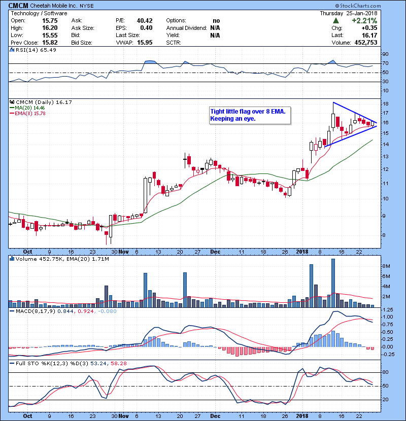This screenshot has width=406, height=421.
Task: Click the Volume 452.75K, EMA(20) 1.71M label
Action: tap(62, 259)
